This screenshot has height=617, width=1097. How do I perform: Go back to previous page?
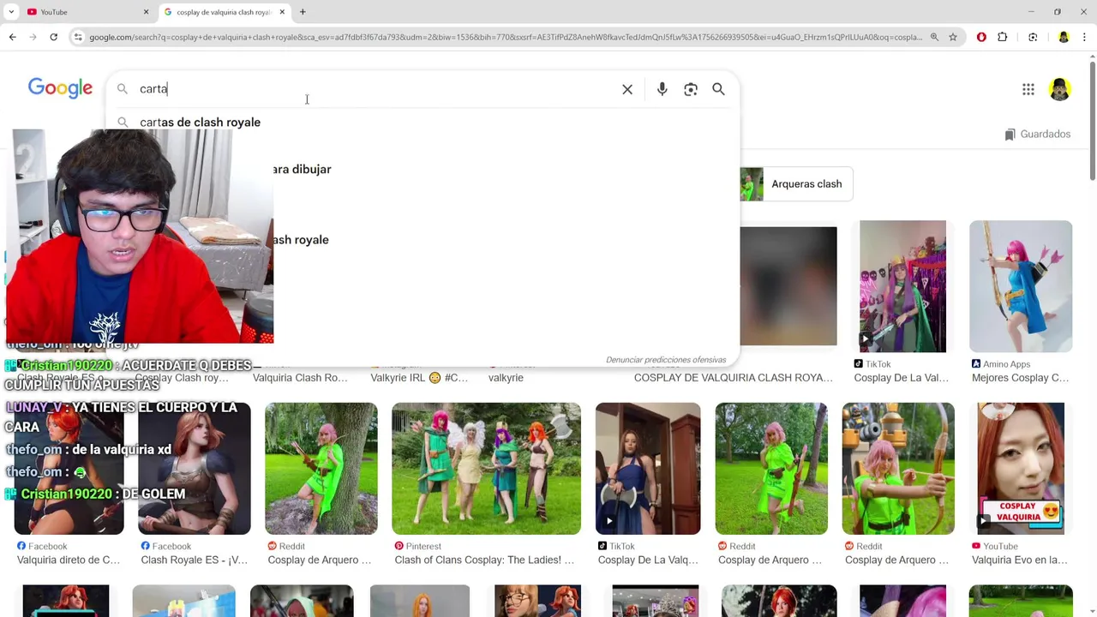pos(12,37)
